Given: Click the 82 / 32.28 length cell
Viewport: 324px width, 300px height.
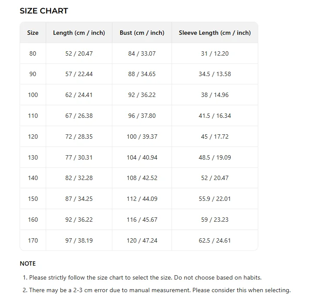Looking at the screenshot, I should point(79,178).
